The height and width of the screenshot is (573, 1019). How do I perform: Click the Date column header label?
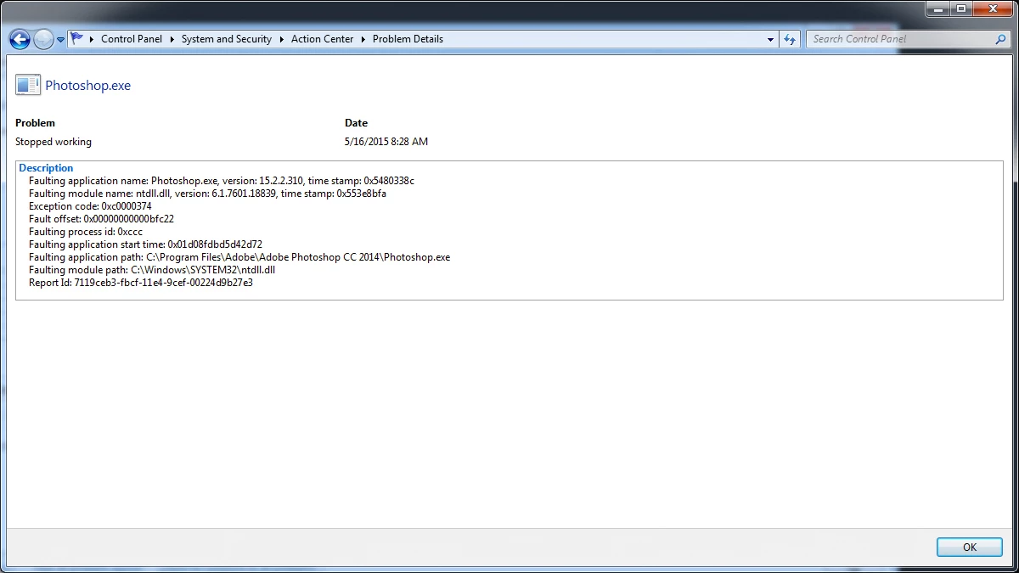pos(356,123)
